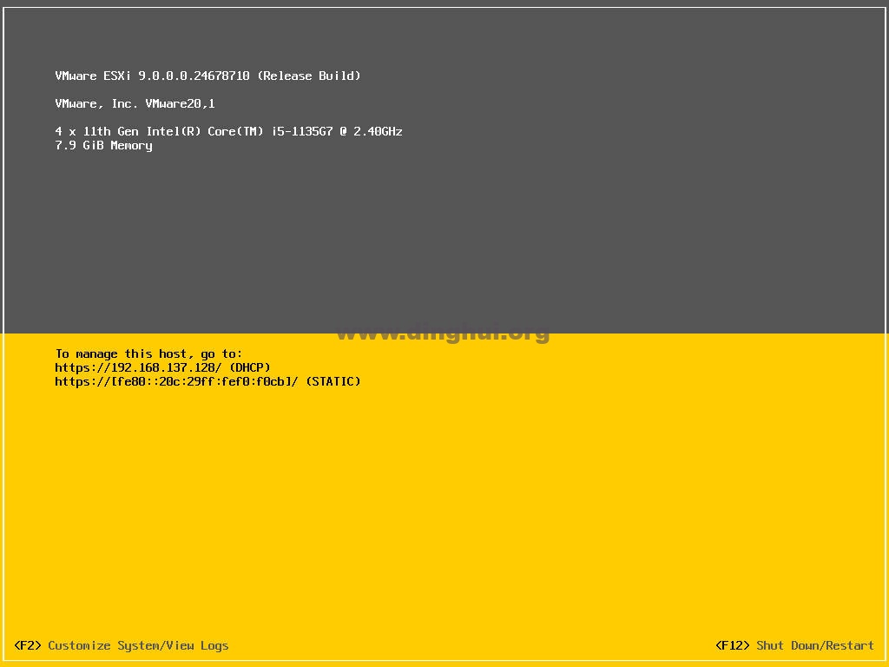Select the F2 Customize System/View Logs option
889x667 pixels.
tap(122, 645)
